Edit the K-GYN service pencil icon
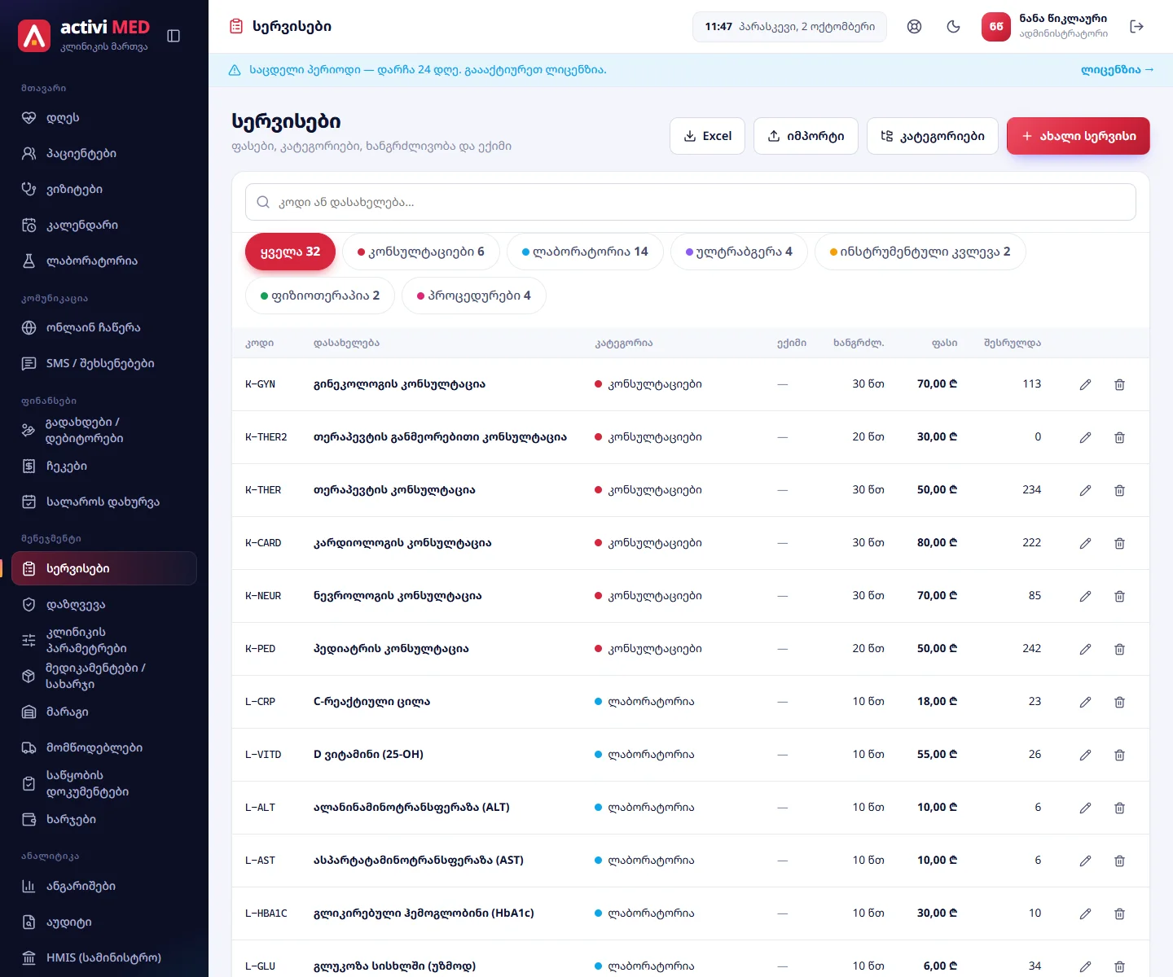1173x977 pixels. [1085, 384]
